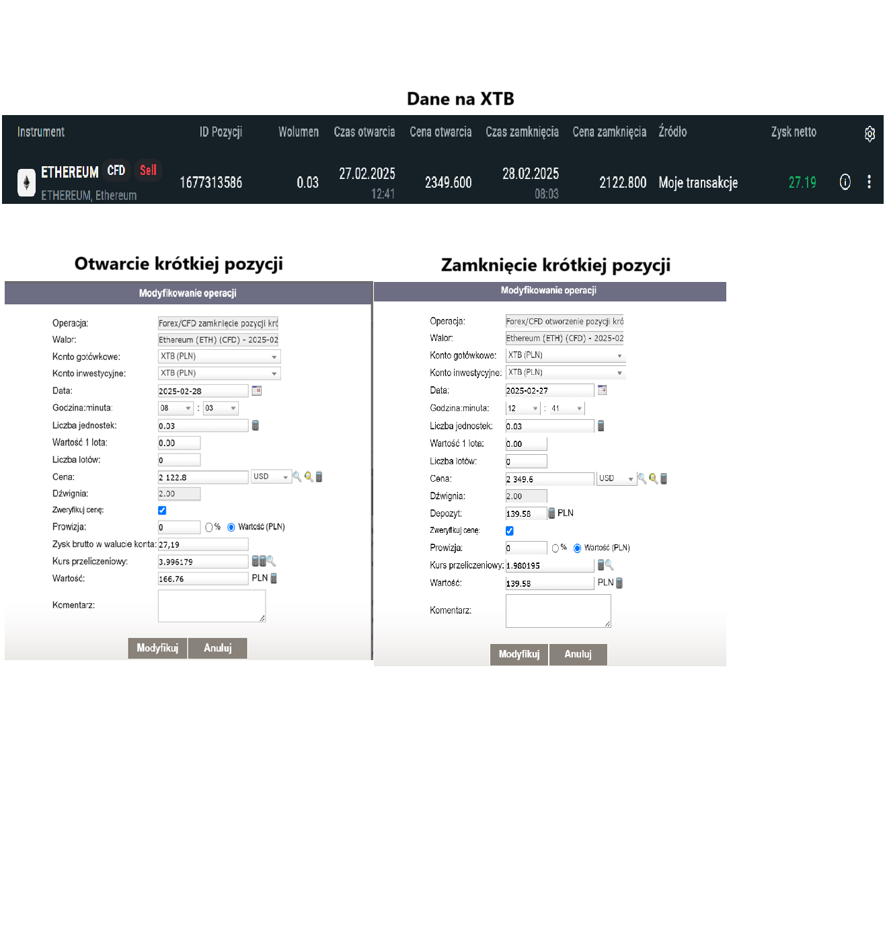
Task: Click second calculator beside rate 3.996179
Action: point(262,561)
